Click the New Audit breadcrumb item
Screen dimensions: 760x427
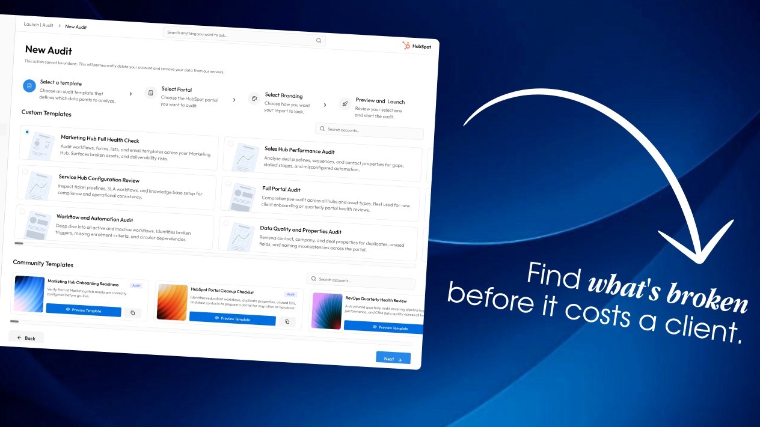76,26
